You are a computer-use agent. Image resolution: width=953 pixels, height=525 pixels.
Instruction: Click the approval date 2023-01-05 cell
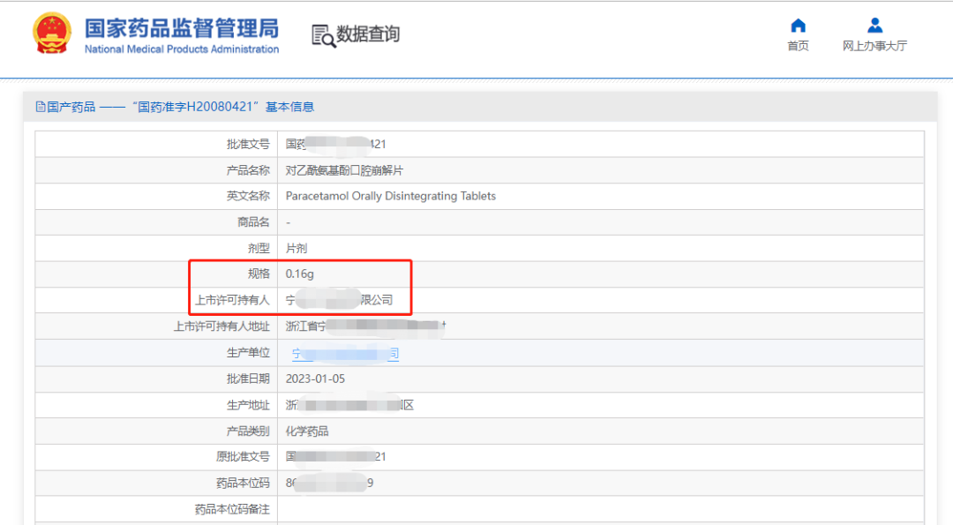(x=315, y=379)
